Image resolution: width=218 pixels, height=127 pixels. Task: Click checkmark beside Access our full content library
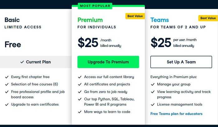(x=80, y=77)
